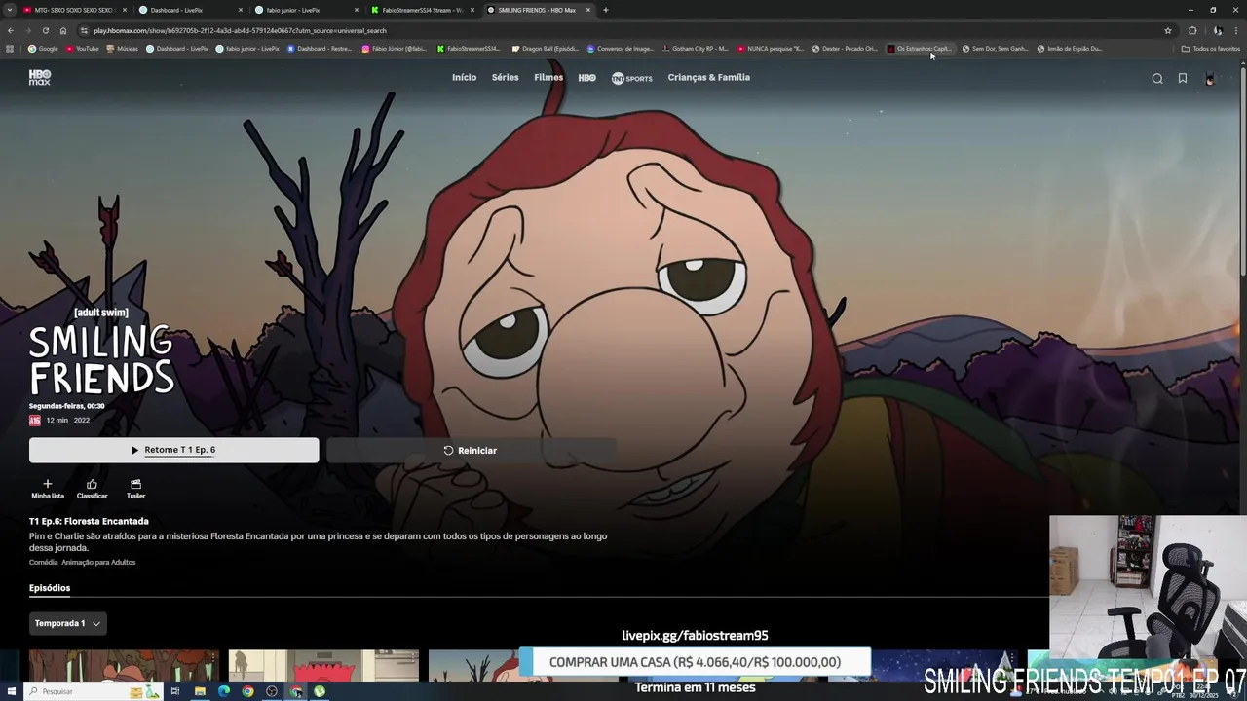
Task: Go back in browser history
Action: coord(11,30)
